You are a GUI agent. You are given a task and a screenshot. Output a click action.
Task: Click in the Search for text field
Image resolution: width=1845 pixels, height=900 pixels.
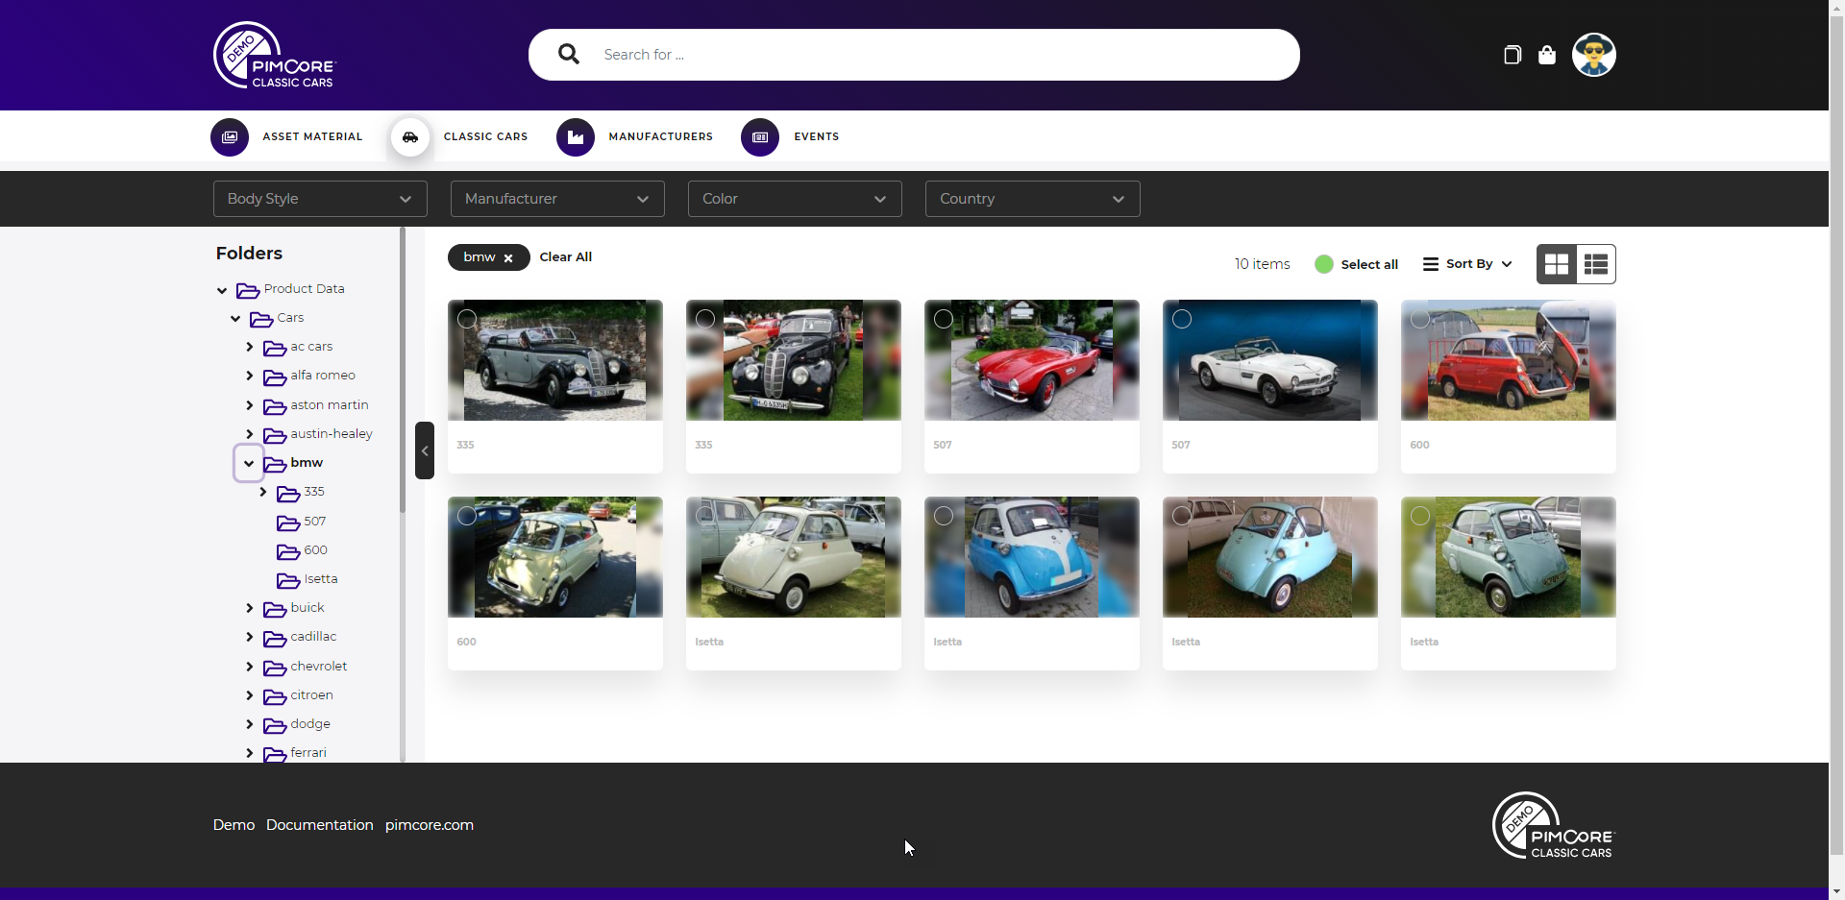click(x=942, y=55)
